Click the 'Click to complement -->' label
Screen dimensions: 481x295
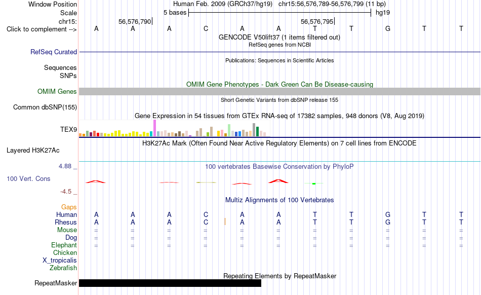pyautogui.click(x=42, y=29)
